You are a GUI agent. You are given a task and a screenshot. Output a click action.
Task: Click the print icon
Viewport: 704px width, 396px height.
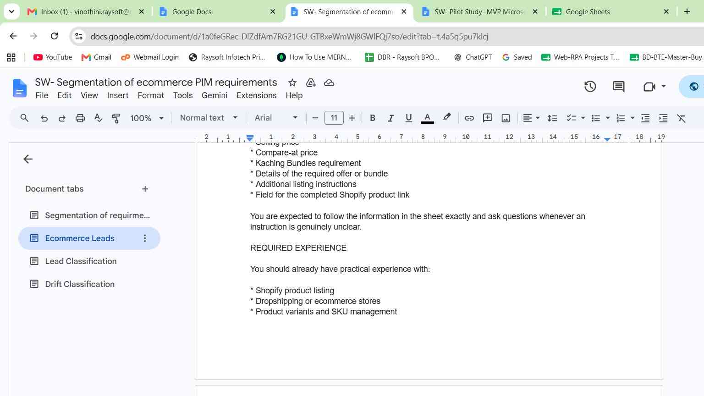(x=80, y=118)
